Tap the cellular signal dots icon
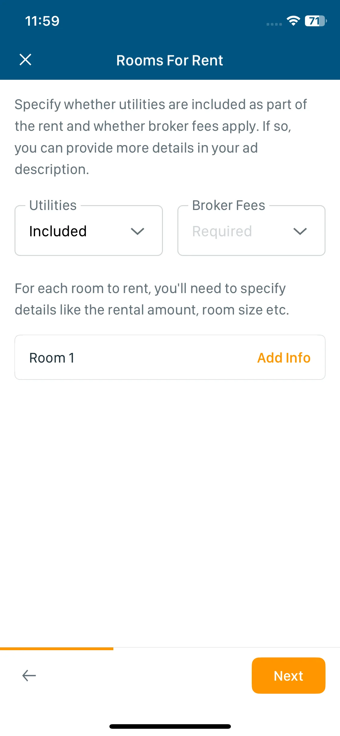The height and width of the screenshot is (736, 340). click(x=274, y=24)
